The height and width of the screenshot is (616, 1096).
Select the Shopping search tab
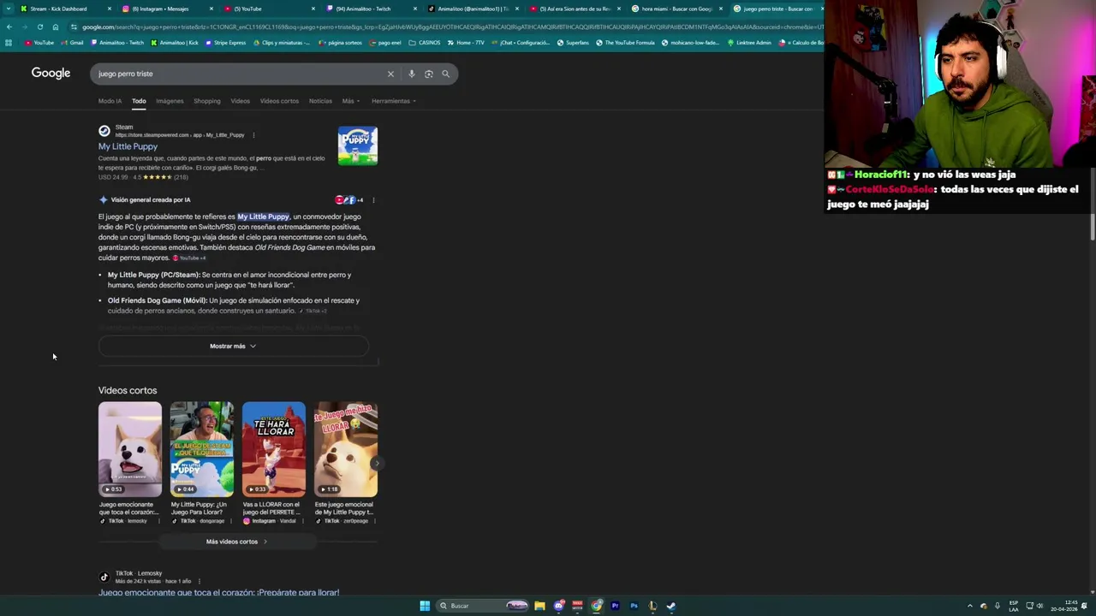[206, 101]
